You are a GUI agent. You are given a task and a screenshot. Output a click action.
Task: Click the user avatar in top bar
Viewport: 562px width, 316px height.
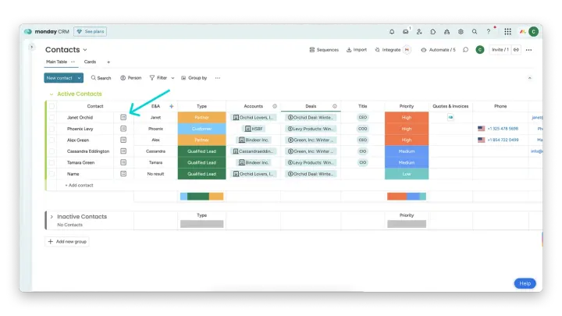click(533, 31)
